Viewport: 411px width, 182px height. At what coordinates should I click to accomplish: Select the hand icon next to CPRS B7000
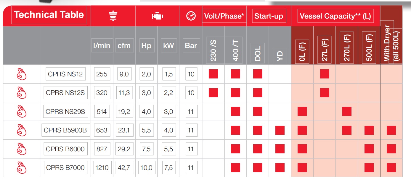(x=22, y=168)
